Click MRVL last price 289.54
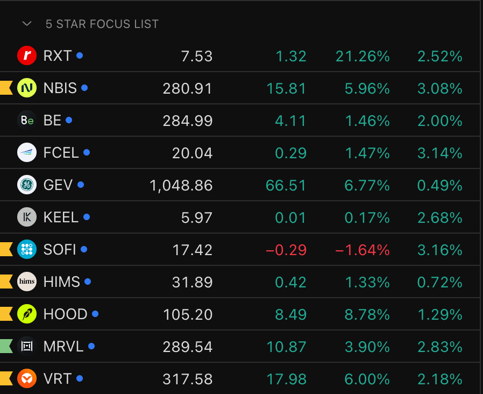The height and width of the screenshot is (394, 483). point(188,347)
